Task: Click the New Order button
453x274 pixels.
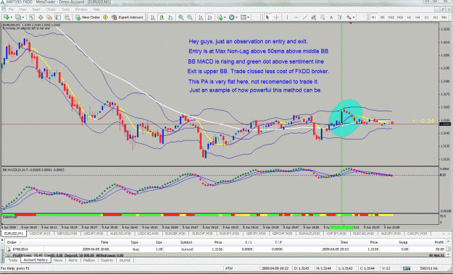Action: [88, 17]
